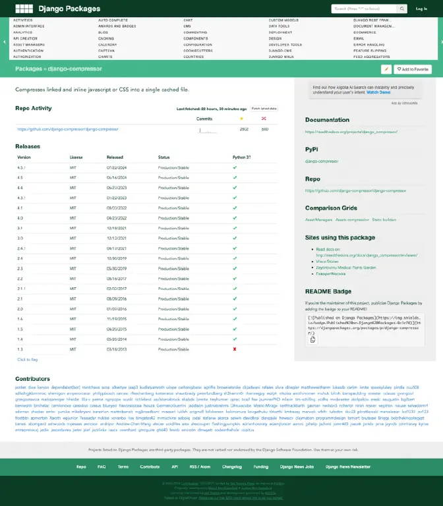Focus the search input field
This screenshot has height=506, width=443.
[x=364, y=9]
